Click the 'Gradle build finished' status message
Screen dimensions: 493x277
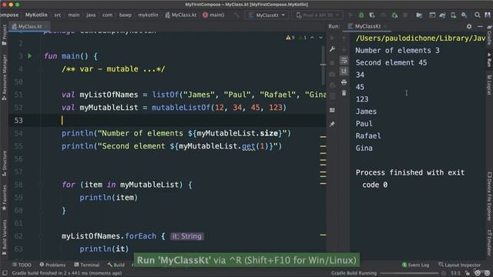67,273
